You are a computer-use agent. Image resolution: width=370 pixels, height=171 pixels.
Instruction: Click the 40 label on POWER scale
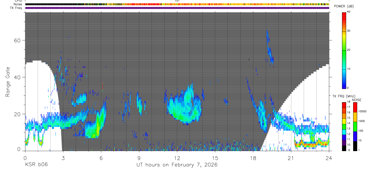349,12
